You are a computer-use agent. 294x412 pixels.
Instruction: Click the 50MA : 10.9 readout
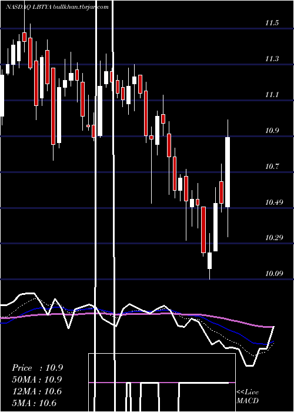[x=36, y=380]
